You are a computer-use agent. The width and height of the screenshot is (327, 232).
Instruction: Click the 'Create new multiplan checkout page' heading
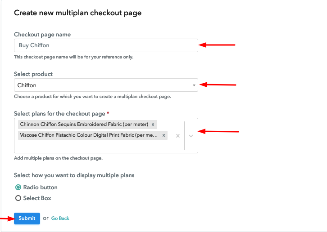pos(78,13)
